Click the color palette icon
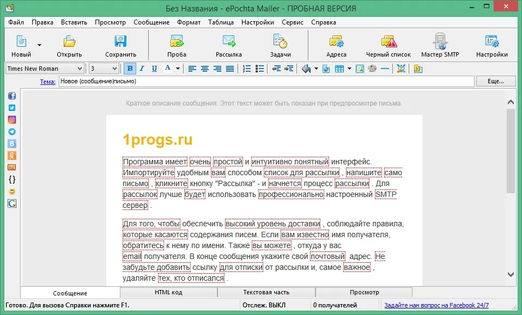 372,69
